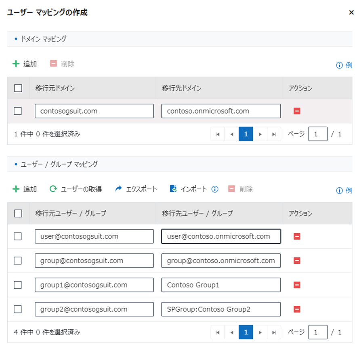Open the 例 info link for user/group mapping
Viewport: 361px width, 344px height.
pos(344,191)
